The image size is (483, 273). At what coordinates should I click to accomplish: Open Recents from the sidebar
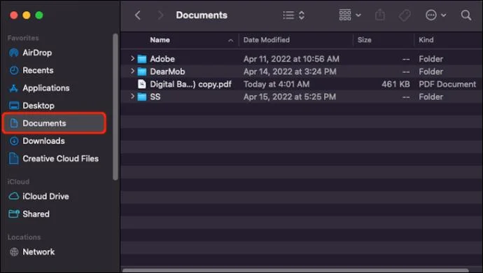pos(31,70)
